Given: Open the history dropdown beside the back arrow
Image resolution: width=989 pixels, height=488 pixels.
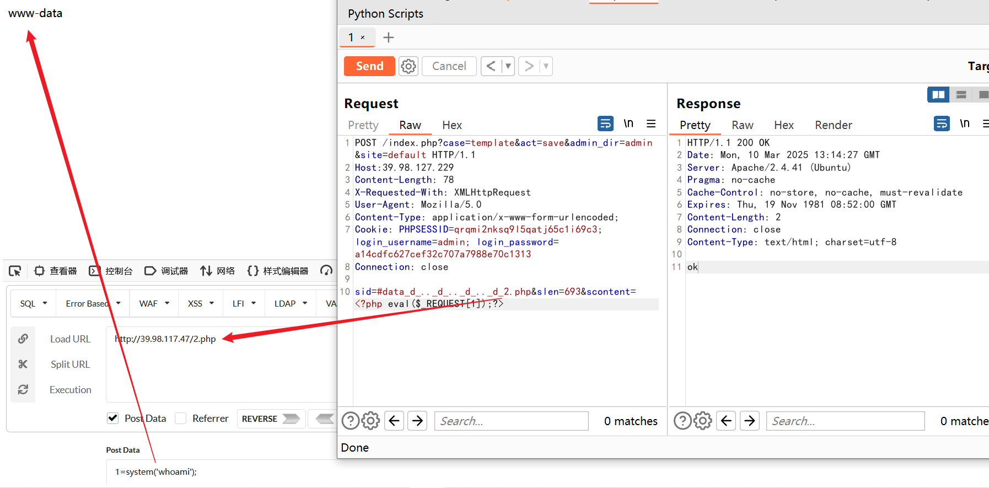Looking at the screenshot, I should [508, 66].
